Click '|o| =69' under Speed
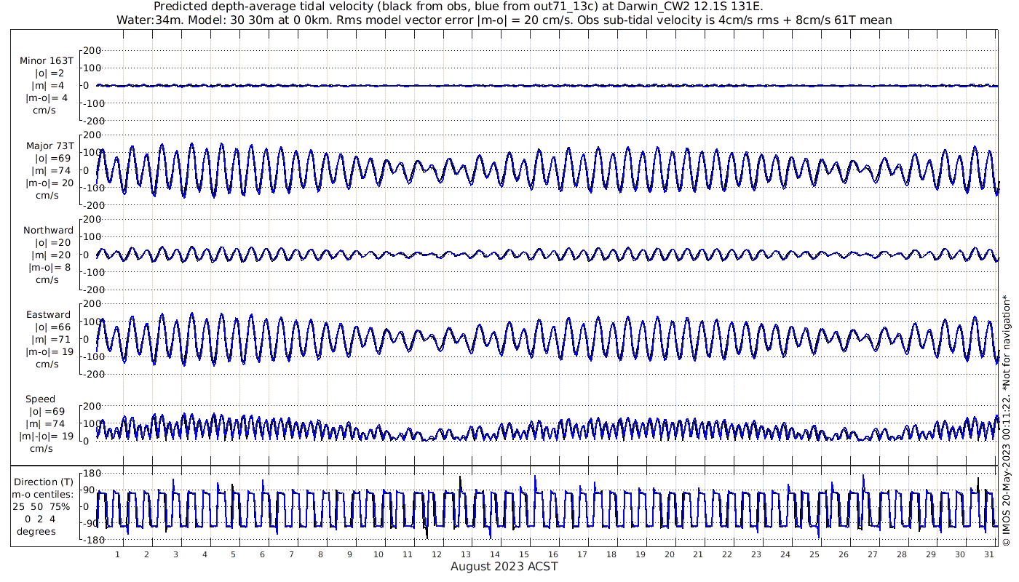The width and height of the screenshot is (1019, 582). [47, 412]
